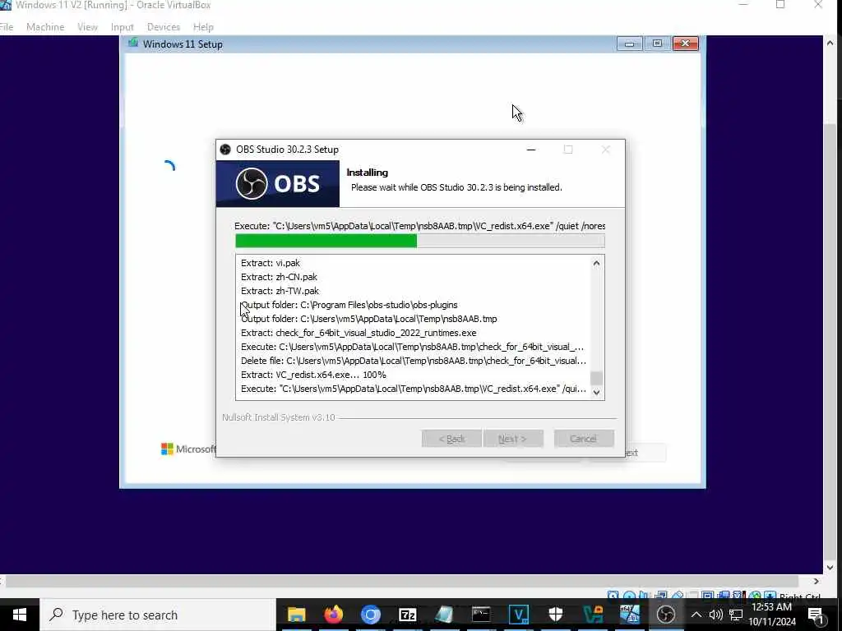Open the volume control in the tray
This screenshot has height=631, width=842.
tap(716, 615)
